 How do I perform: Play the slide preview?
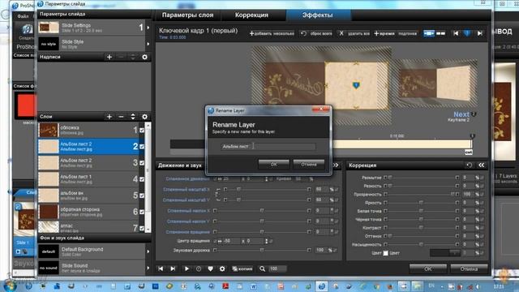[187, 268]
